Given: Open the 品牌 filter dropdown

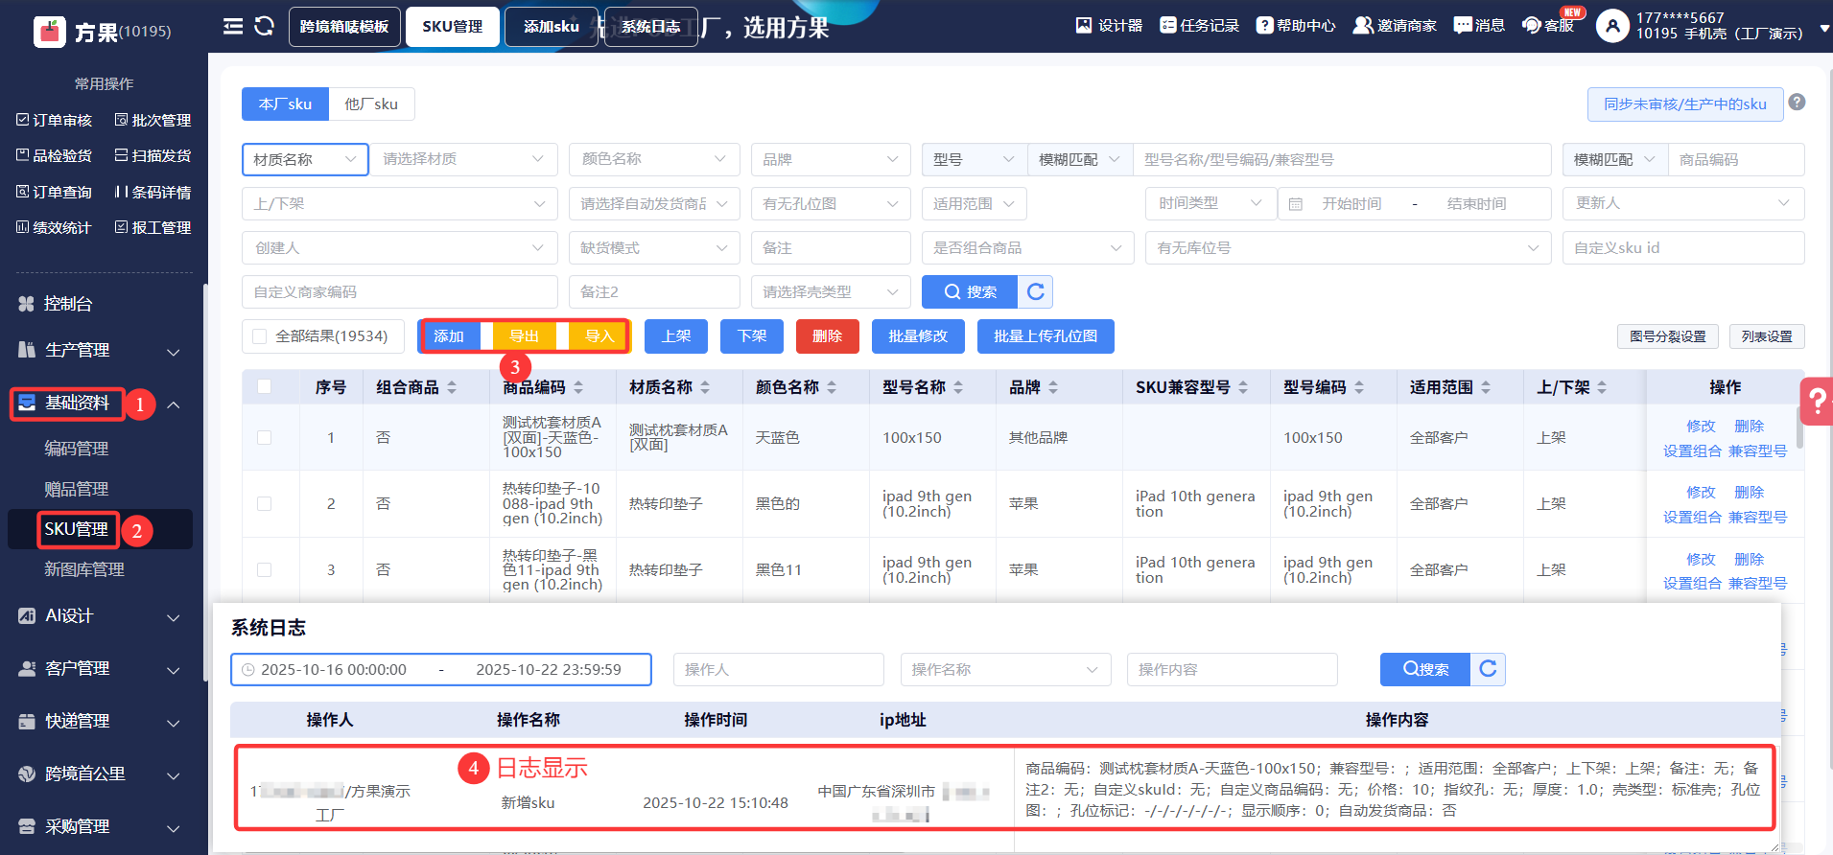Looking at the screenshot, I should coord(831,159).
